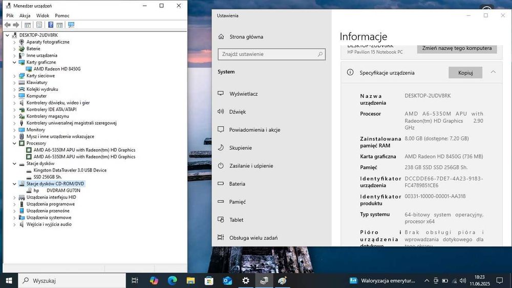Open Microsoft Store from taskbar
The height and width of the screenshot is (288, 512).
pyautogui.click(x=209, y=280)
